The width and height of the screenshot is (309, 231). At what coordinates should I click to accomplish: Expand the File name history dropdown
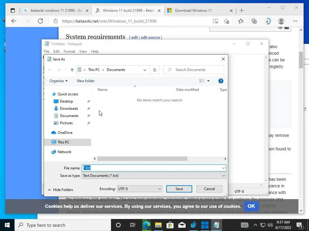(224, 168)
